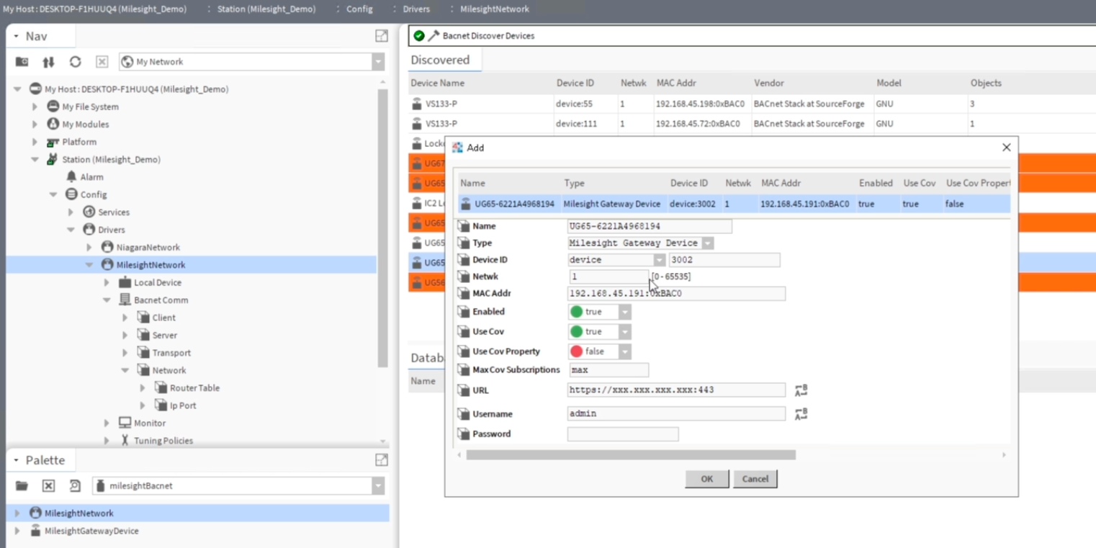Click the Nav tree vertical scrollbar
This screenshot has width=1096, height=548.
coord(382,228)
